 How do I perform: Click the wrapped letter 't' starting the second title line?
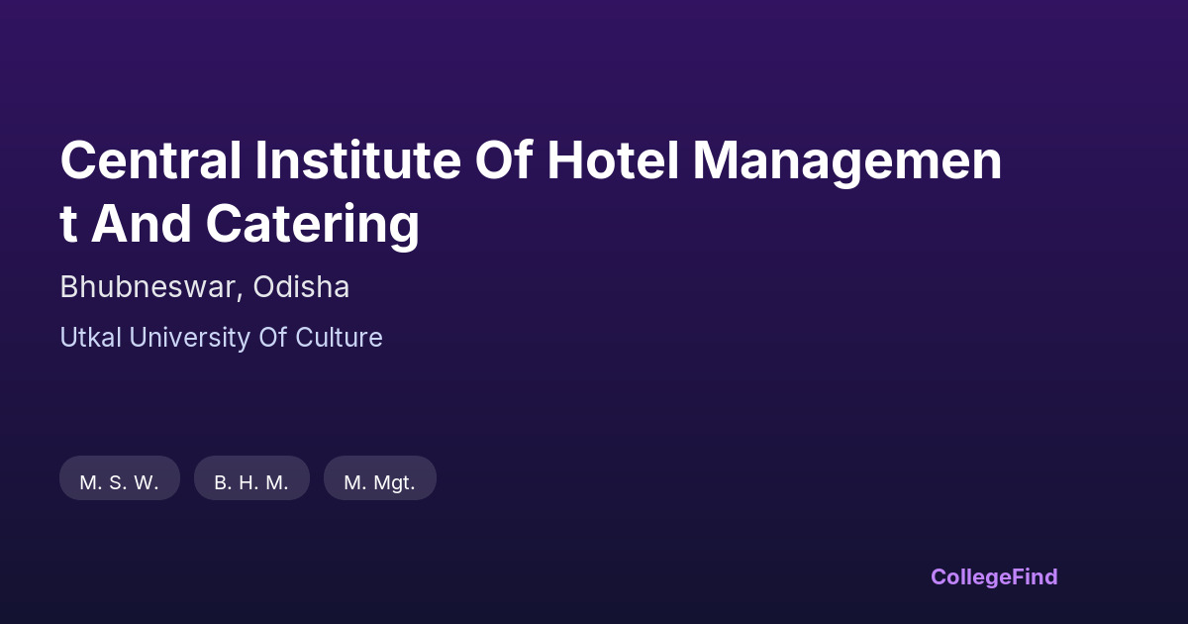pos(68,225)
